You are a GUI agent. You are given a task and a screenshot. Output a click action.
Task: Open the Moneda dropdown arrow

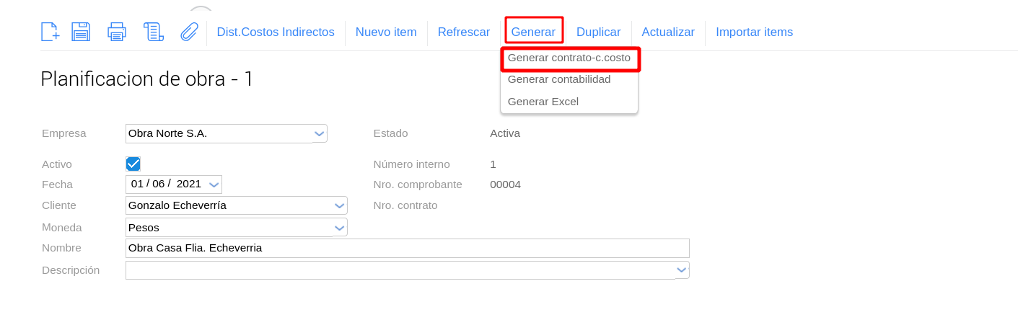pyautogui.click(x=340, y=228)
